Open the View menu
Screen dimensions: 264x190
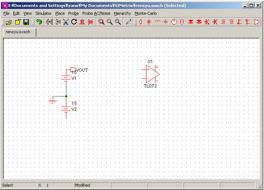click(27, 13)
